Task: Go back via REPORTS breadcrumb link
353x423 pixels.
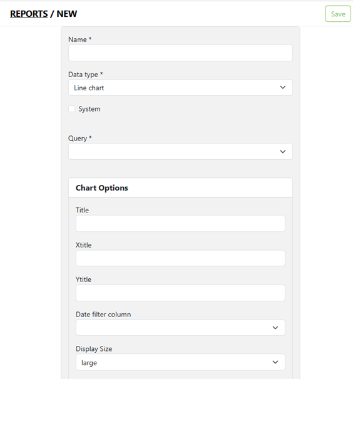Action: (x=29, y=14)
